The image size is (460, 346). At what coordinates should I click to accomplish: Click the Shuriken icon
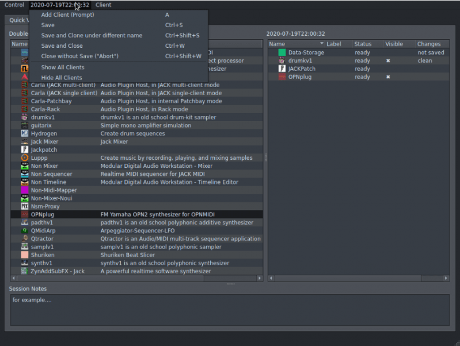(x=25, y=255)
